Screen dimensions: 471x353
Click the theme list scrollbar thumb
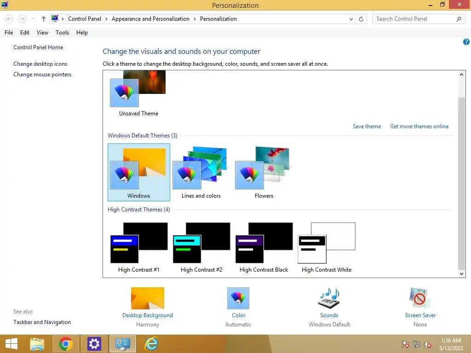click(x=461, y=183)
